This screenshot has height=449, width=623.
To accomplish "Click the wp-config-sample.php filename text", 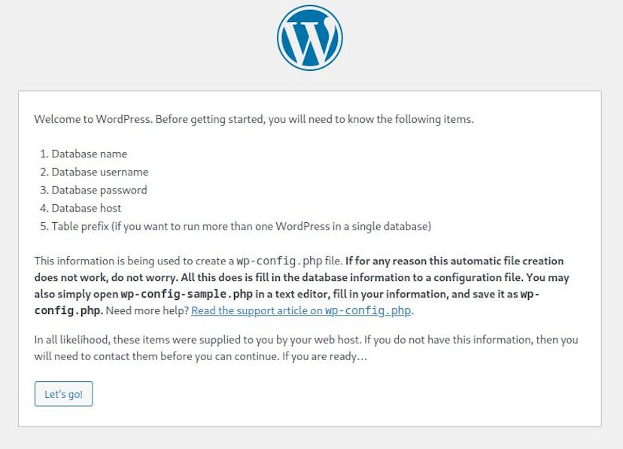I will coord(187,294).
